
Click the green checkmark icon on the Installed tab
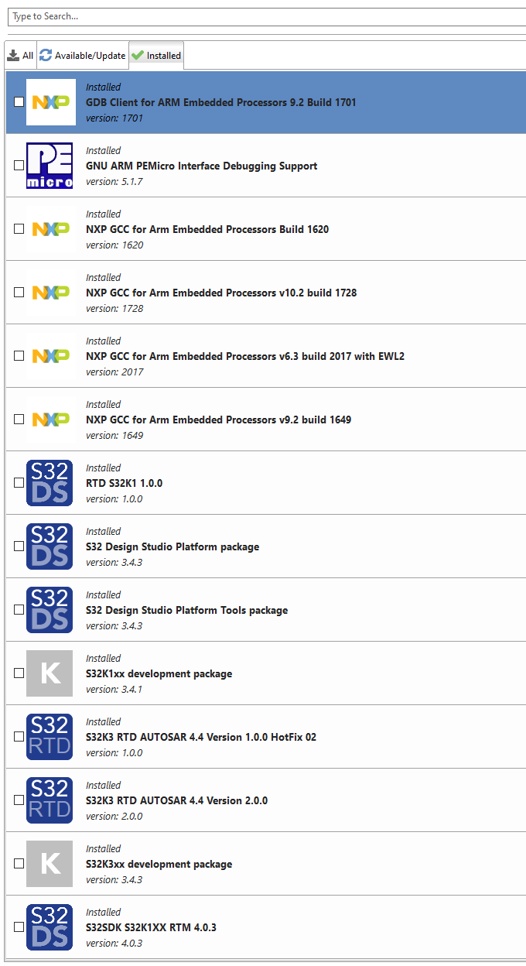(x=136, y=55)
